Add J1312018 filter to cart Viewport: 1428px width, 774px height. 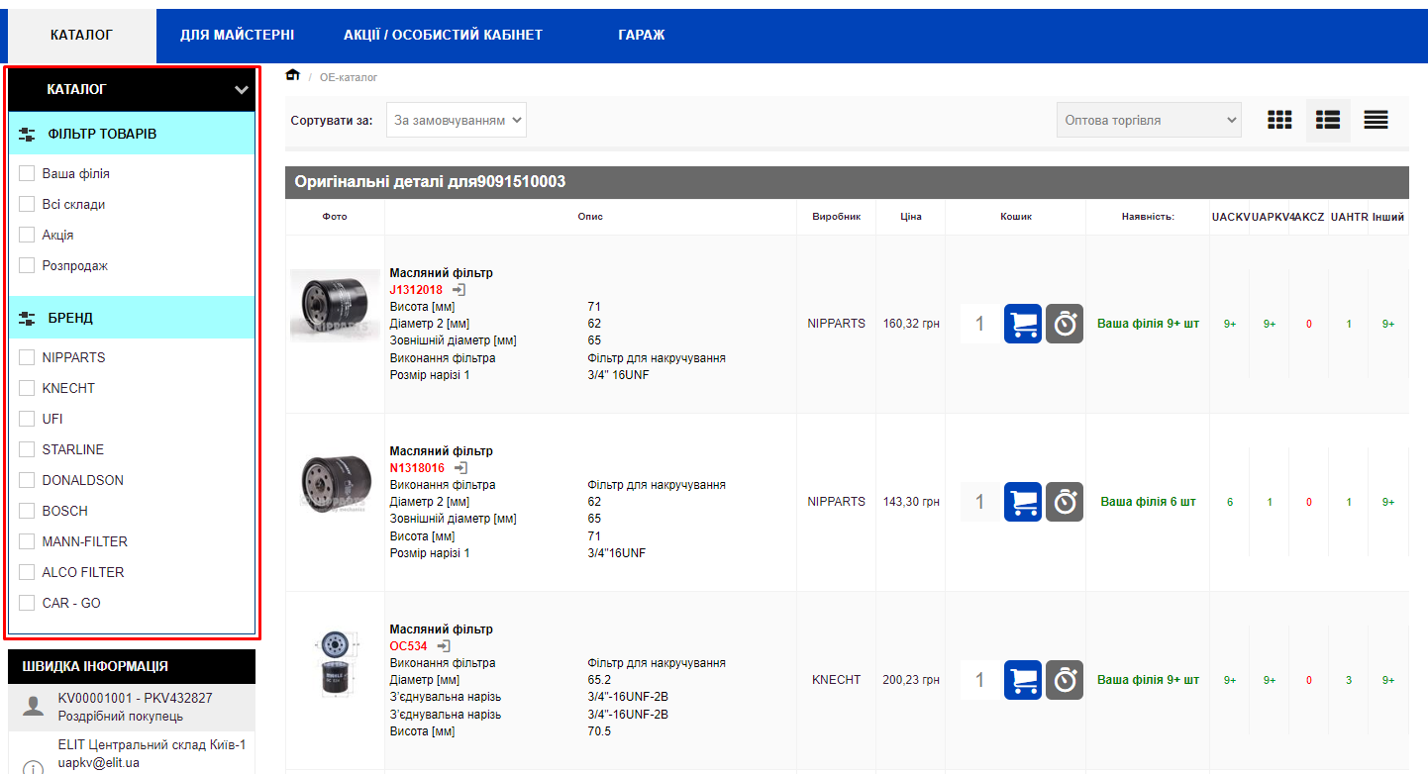[x=1022, y=324]
